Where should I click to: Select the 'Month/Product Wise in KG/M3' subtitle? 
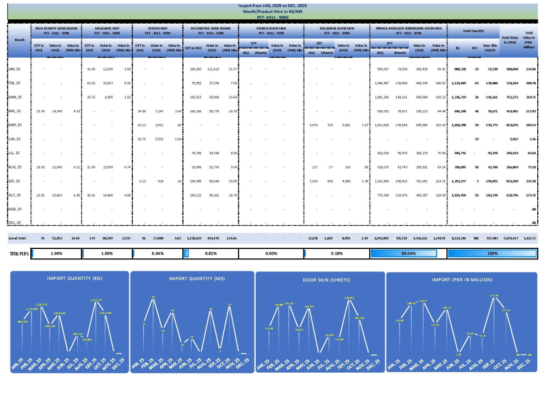click(x=272, y=11)
